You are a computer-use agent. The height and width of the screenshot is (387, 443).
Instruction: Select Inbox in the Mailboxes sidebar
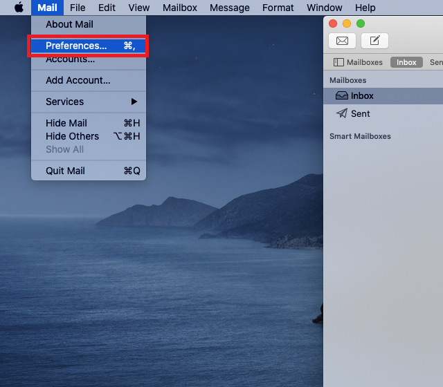pos(383,96)
